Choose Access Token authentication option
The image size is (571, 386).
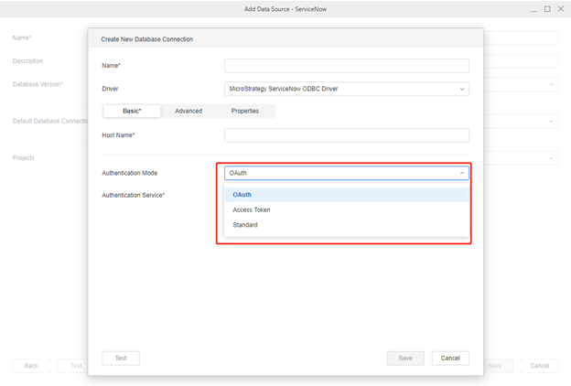click(x=346, y=209)
